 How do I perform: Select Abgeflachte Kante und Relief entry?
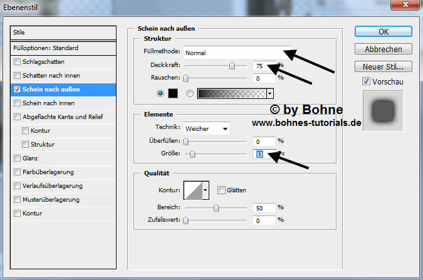(x=62, y=117)
